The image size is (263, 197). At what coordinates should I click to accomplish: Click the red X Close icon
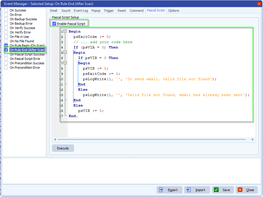point(240,190)
